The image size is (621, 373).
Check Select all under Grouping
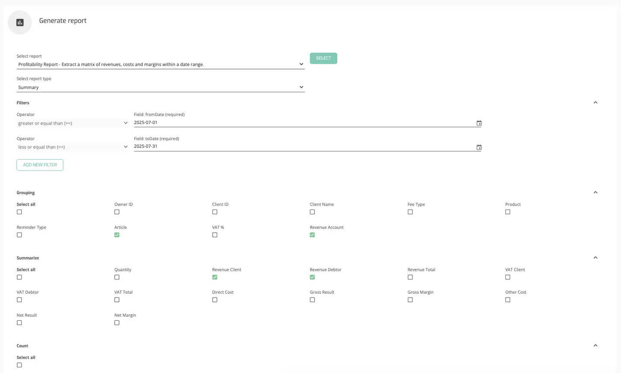click(19, 212)
